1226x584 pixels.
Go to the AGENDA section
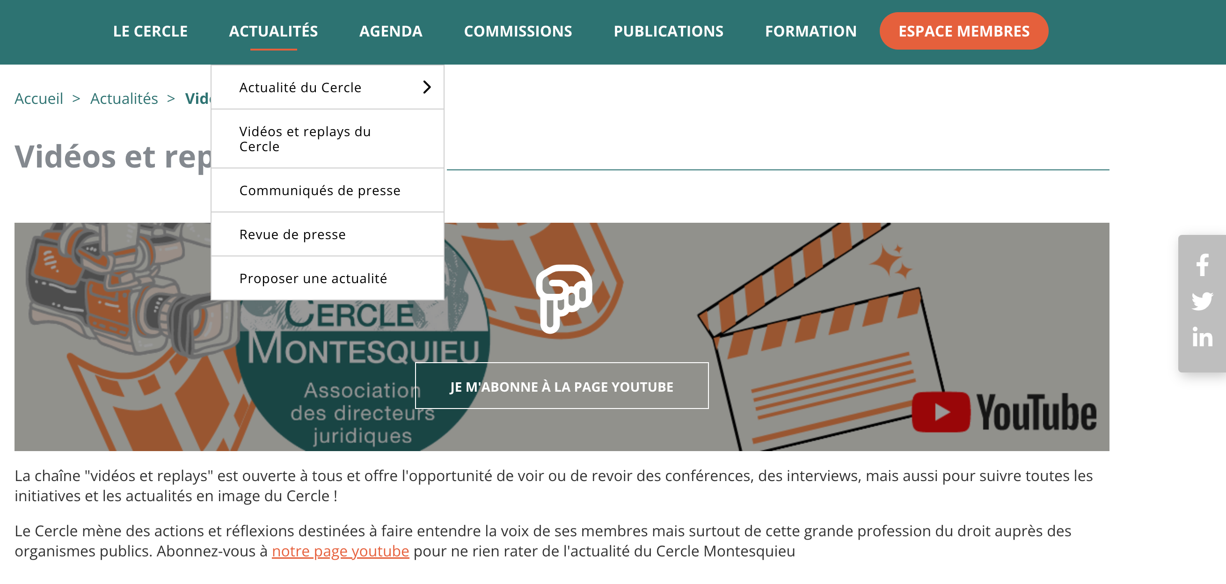coord(391,31)
